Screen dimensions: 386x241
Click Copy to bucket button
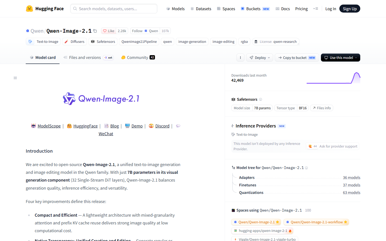(297, 58)
